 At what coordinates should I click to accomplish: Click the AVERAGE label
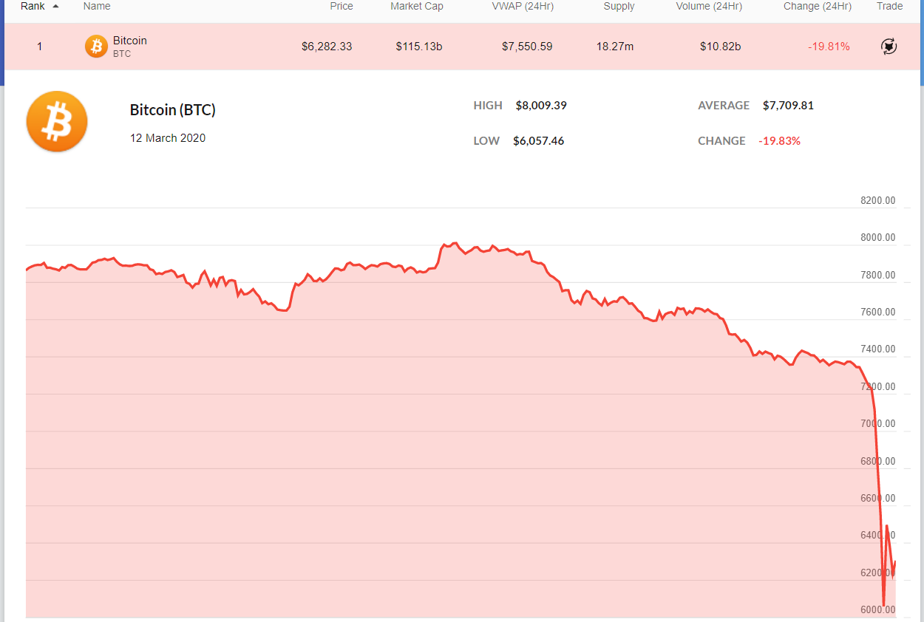coord(724,106)
